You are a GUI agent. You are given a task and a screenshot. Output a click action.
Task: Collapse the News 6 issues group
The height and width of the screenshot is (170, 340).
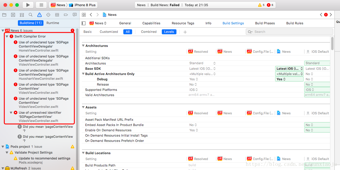tap(3, 30)
